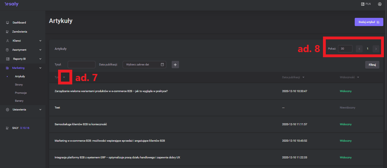Viewport: 387px width, 168px height.
Task: Open the user account profile icon
Action: click(x=380, y=4)
